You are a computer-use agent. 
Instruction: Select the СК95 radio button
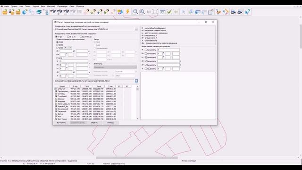pyautogui.click(x=57, y=45)
